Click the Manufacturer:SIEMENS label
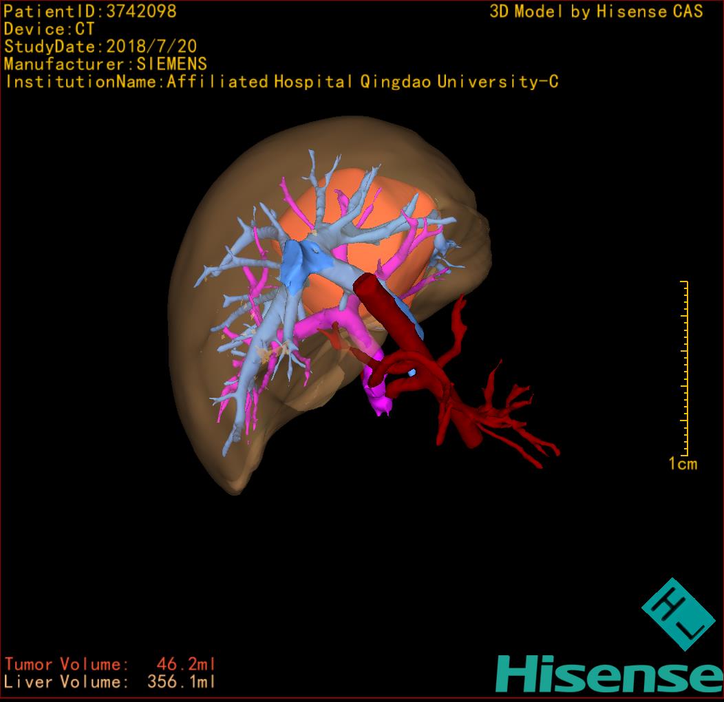 click(x=105, y=64)
